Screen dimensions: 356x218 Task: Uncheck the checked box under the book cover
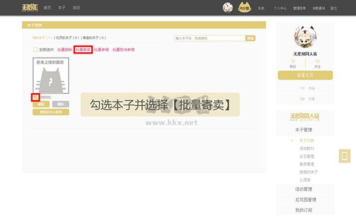pyautogui.click(x=36, y=97)
